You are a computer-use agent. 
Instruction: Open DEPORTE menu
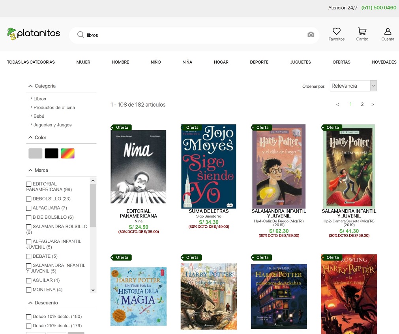[x=259, y=62]
